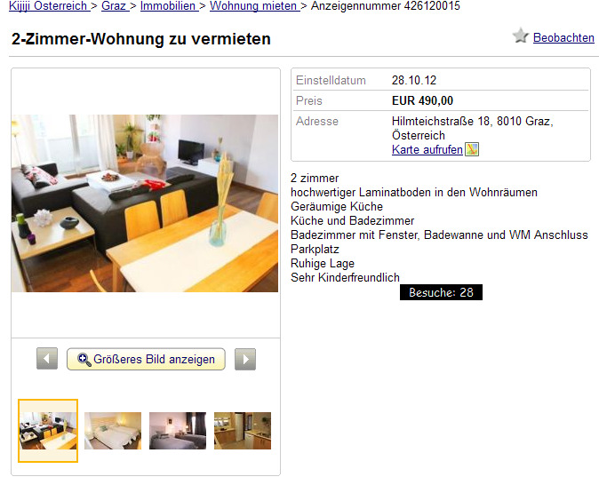Screen dimensions: 599x485
Task: Click the Beobachten link
Action: pos(563,38)
